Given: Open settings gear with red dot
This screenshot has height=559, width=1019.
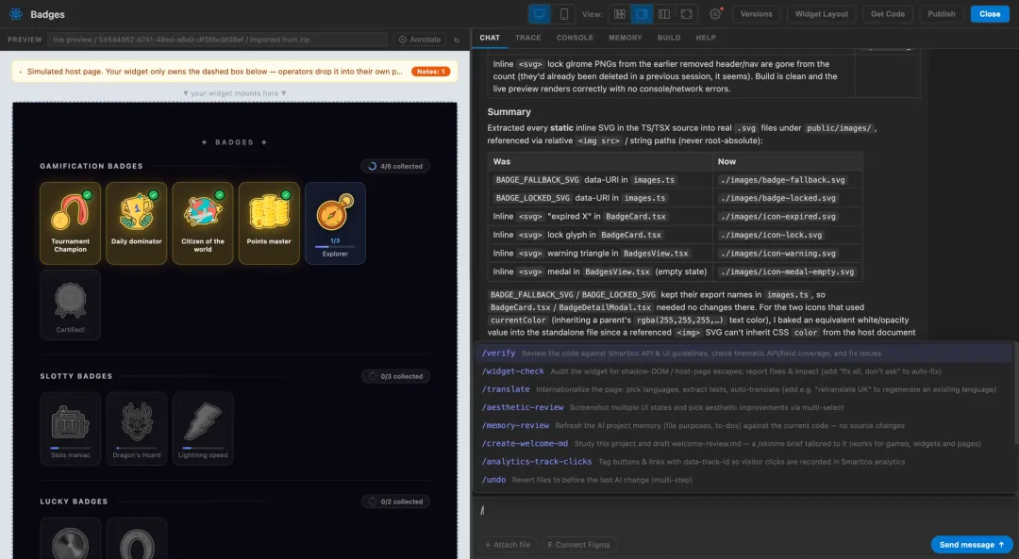Looking at the screenshot, I should [x=715, y=13].
